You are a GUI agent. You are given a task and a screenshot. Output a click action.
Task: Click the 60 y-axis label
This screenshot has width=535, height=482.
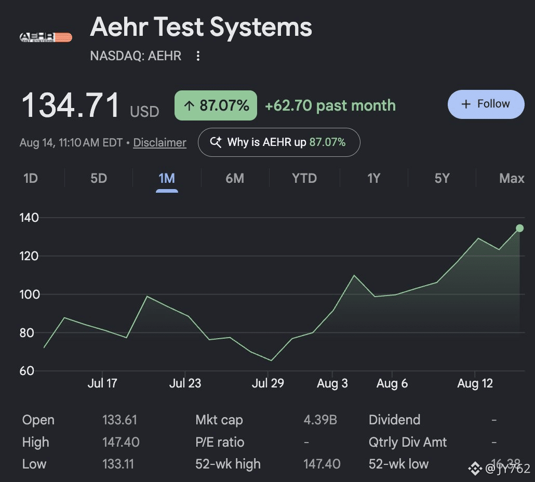coord(26,371)
